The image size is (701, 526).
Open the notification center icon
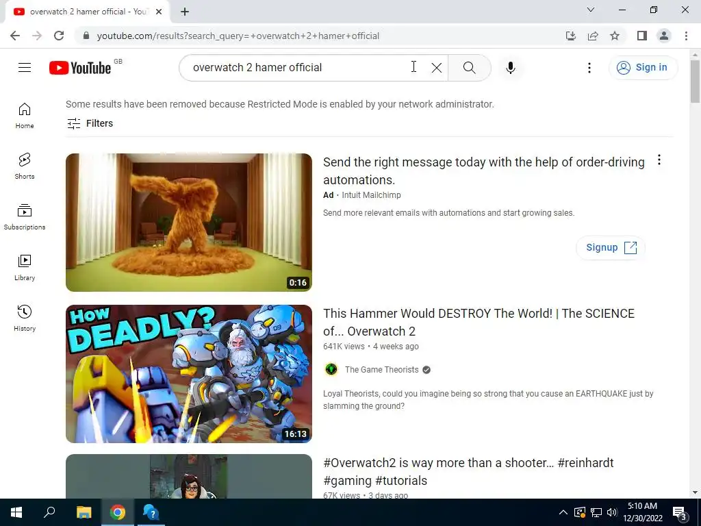tap(679, 512)
